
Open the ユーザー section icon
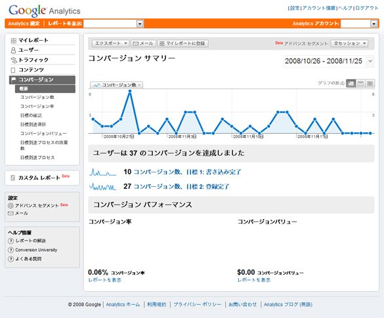point(13,50)
